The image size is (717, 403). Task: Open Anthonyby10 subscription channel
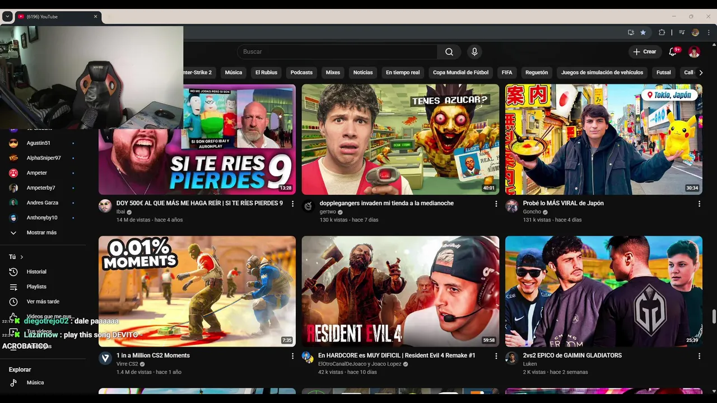42,218
